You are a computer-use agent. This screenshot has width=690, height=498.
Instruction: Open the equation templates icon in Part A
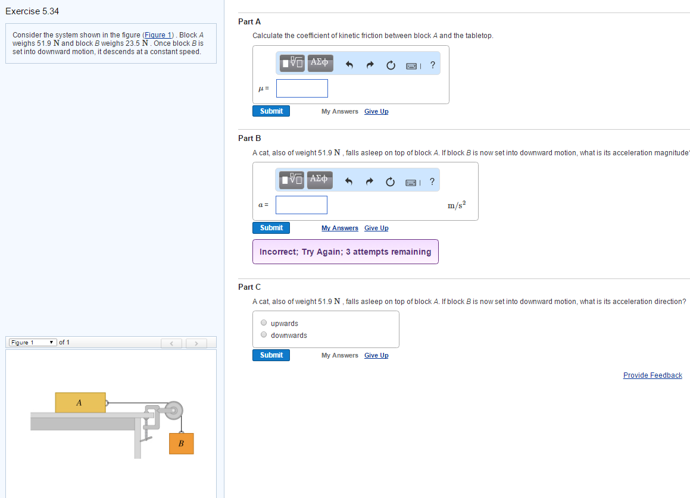point(291,62)
